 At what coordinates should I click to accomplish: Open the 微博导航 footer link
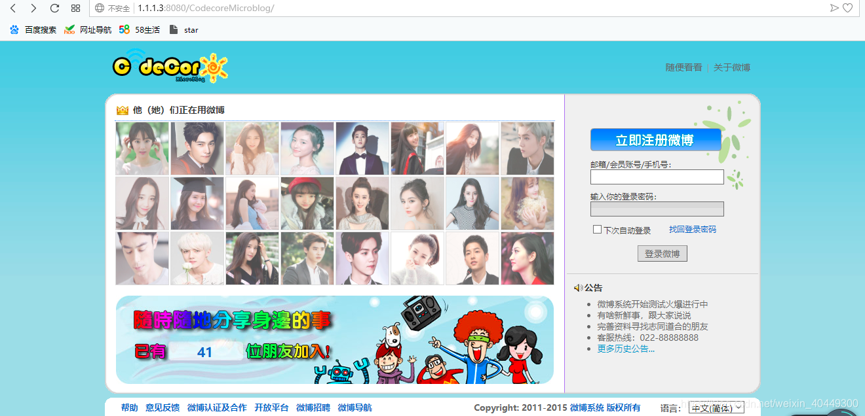pyautogui.click(x=355, y=407)
